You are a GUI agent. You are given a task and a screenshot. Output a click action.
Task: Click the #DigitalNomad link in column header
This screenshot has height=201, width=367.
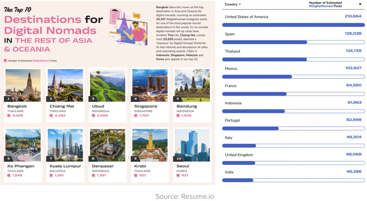[x=321, y=6]
